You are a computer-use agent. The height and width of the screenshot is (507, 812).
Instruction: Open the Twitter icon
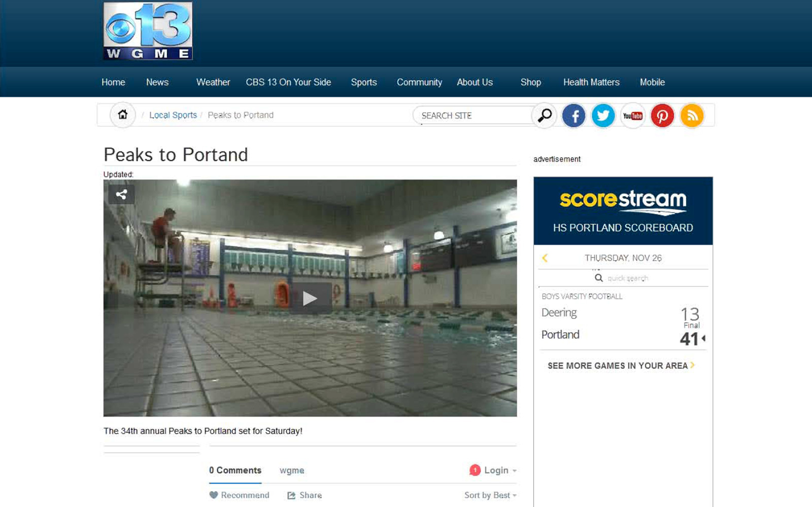603,116
